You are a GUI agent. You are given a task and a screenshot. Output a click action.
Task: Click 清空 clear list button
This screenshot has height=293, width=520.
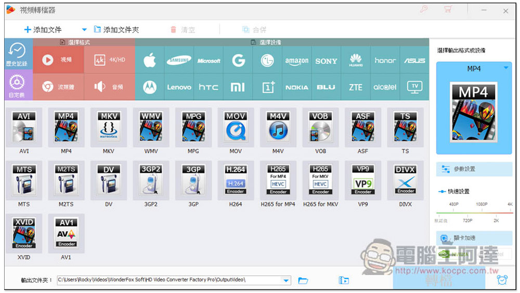click(183, 30)
